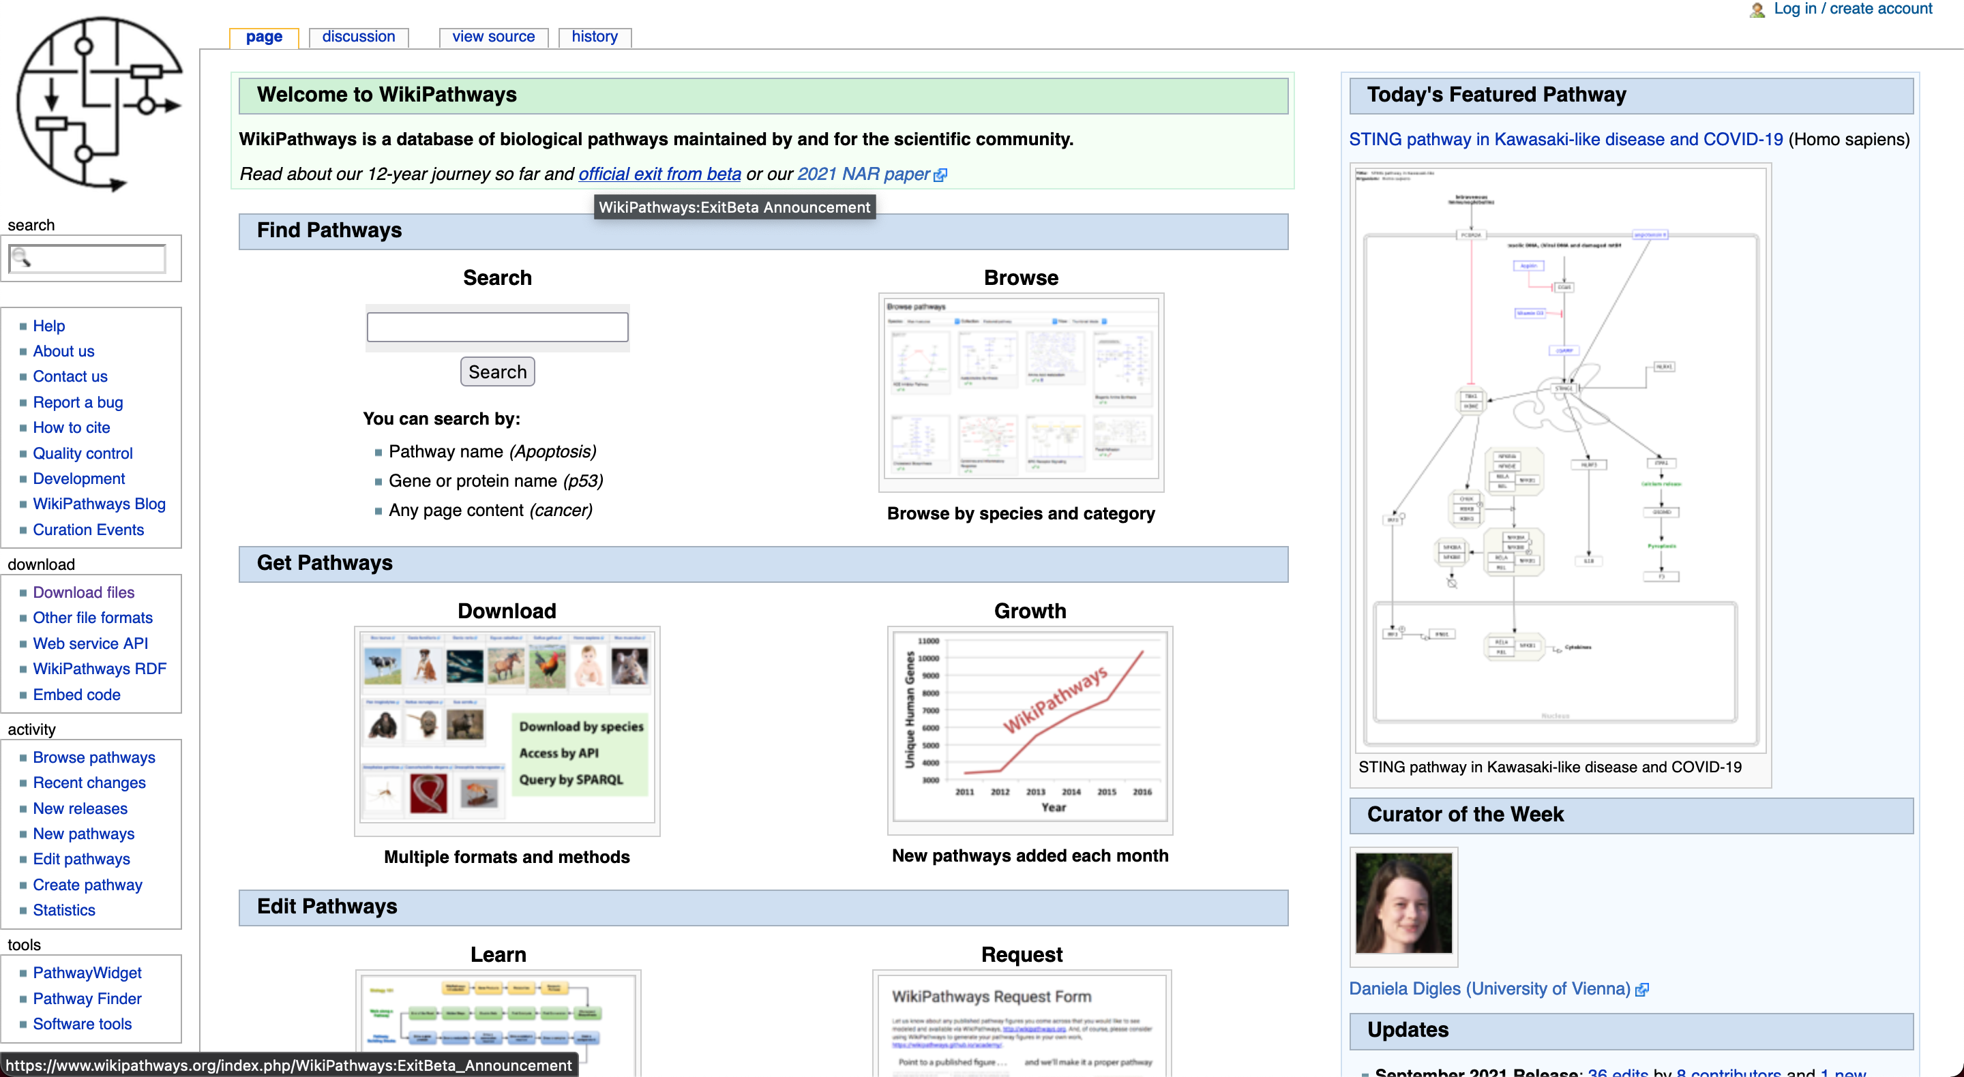Click the sidebar search input field
The image size is (1964, 1077).
tap(88, 258)
